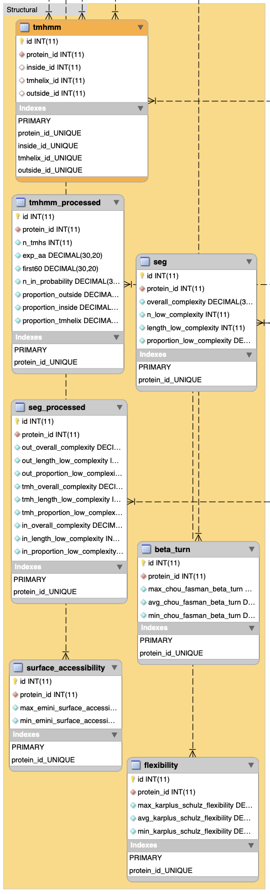Click the Structural layer label

22,9
